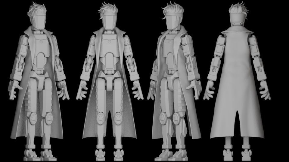This screenshot has width=289, height=162.
Task: Select the back-view figure showing coat
Action: [x=237, y=82]
